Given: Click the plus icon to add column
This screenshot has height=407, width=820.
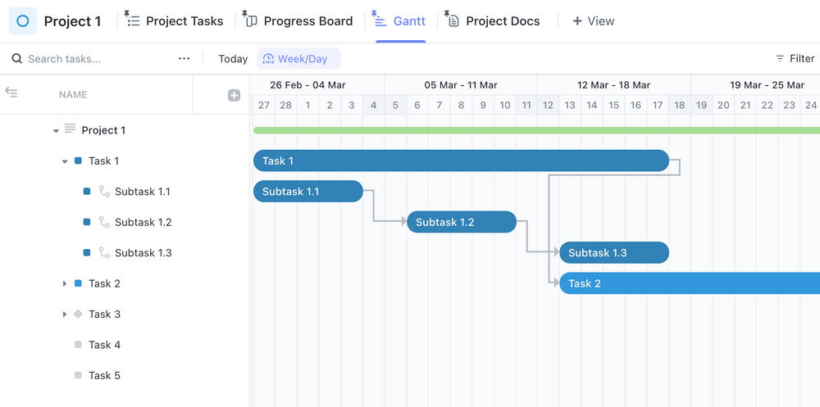Looking at the screenshot, I should point(234,95).
